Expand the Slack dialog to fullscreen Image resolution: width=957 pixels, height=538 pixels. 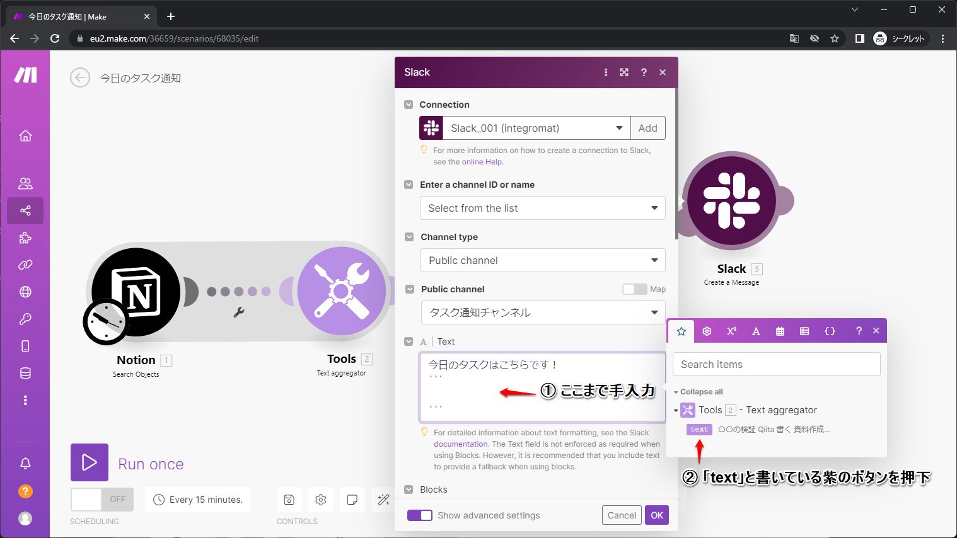[624, 72]
